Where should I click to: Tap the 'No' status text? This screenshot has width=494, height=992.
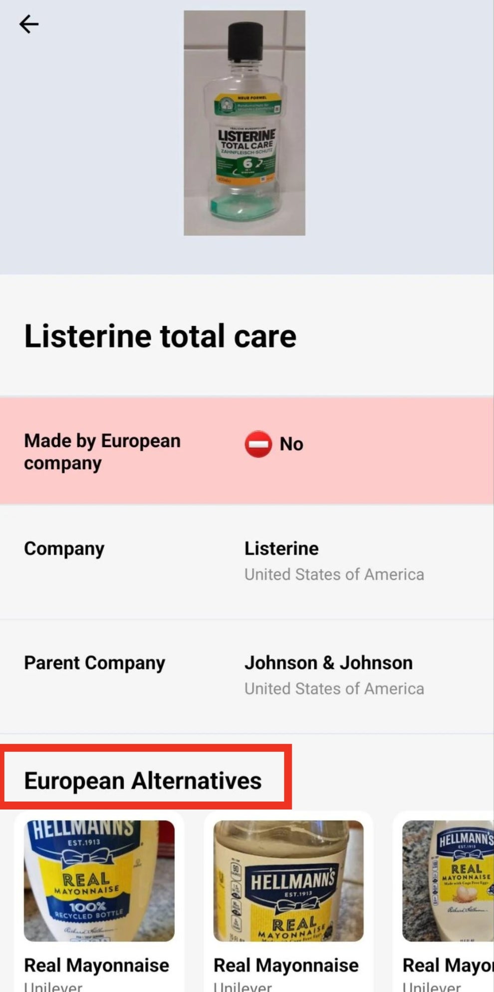pyautogui.click(x=291, y=444)
